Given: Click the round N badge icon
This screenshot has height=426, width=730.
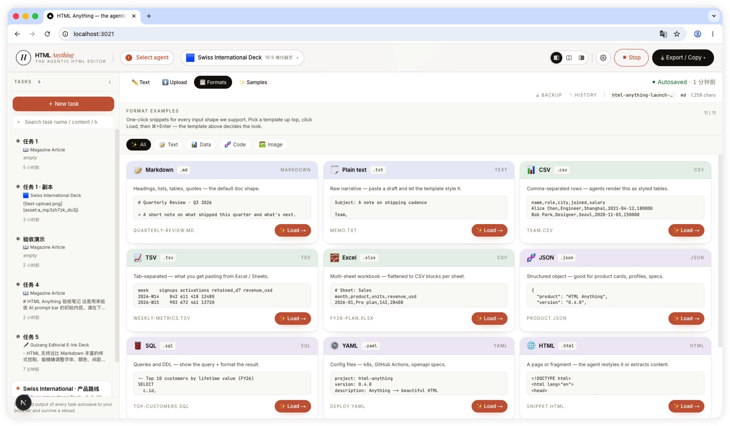Looking at the screenshot, I should coord(23,403).
